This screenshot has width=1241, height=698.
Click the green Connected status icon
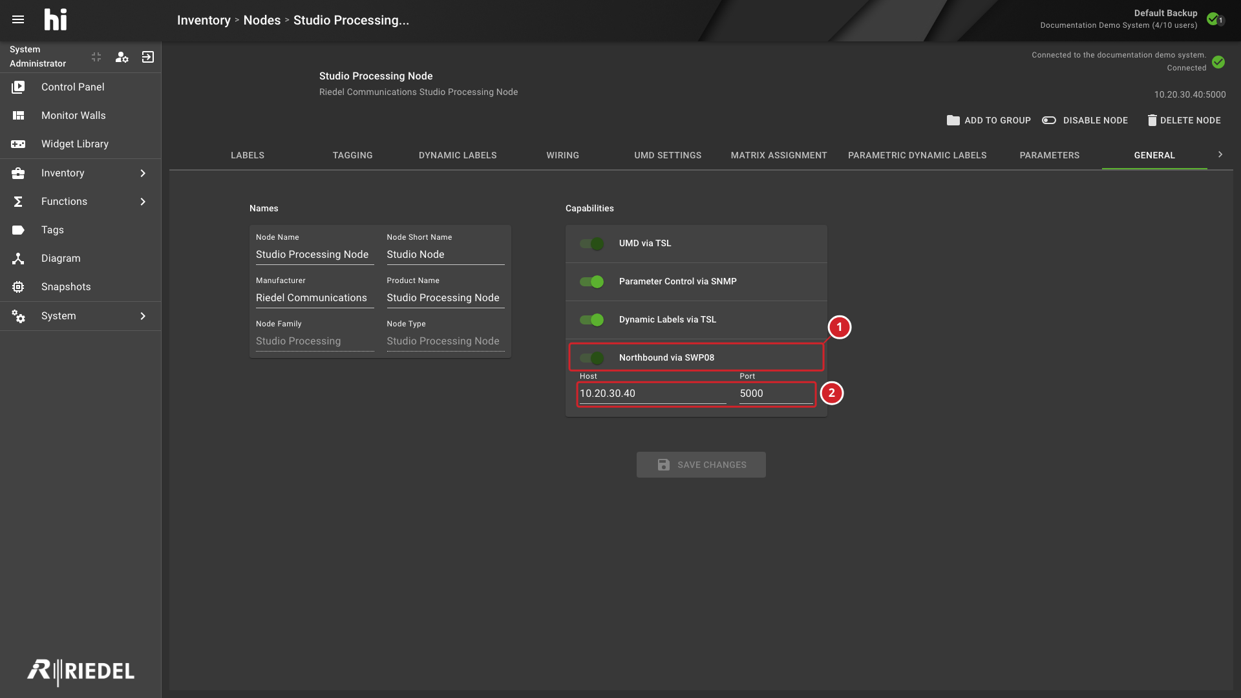(1218, 62)
